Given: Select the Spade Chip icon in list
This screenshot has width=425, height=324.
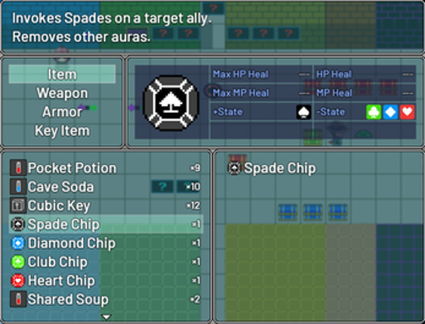Looking at the screenshot, I should [x=18, y=225].
